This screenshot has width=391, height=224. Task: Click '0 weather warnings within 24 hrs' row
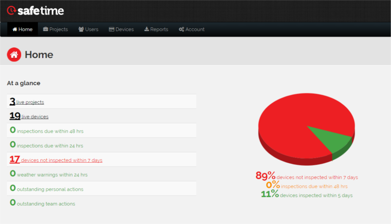click(102, 174)
